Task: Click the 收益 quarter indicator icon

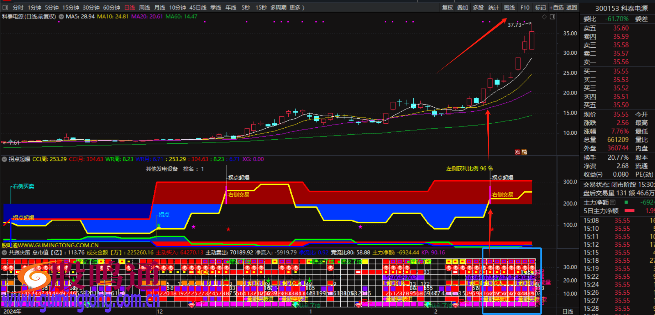Action: click(x=599, y=175)
